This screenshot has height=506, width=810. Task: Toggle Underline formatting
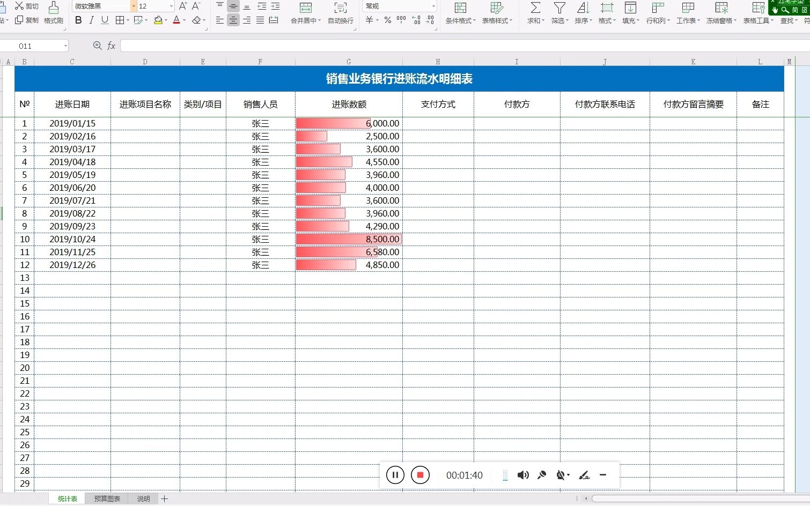click(x=105, y=20)
